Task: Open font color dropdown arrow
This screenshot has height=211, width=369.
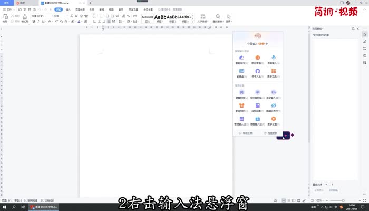Action: click(81, 22)
